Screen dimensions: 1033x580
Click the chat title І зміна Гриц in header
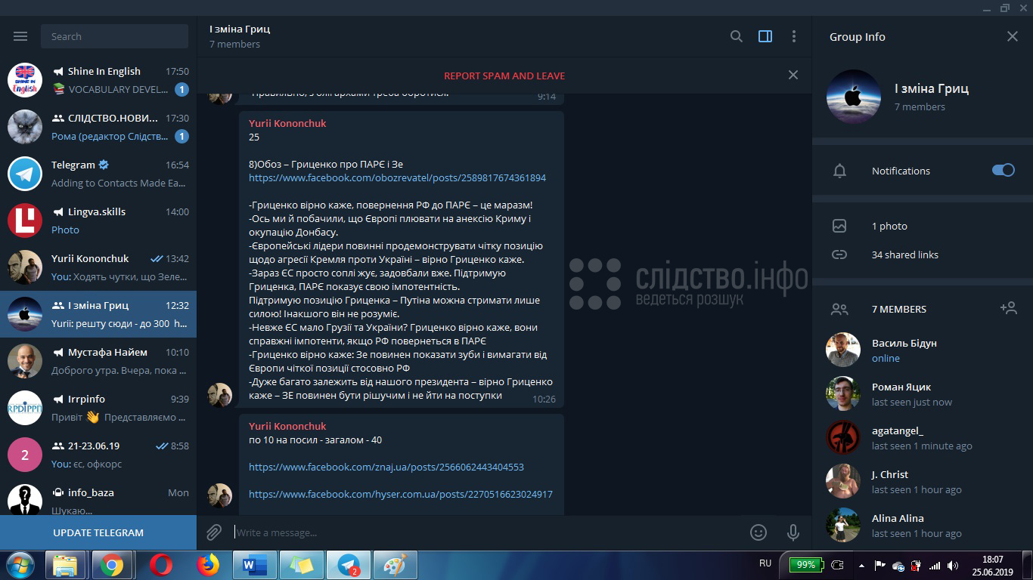(x=240, y=29)
